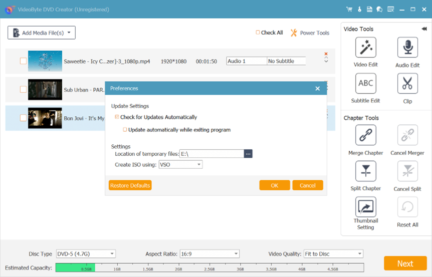432x277 pixels.
Task: Open the Video Edit tool
Action: tap(366, 48)
